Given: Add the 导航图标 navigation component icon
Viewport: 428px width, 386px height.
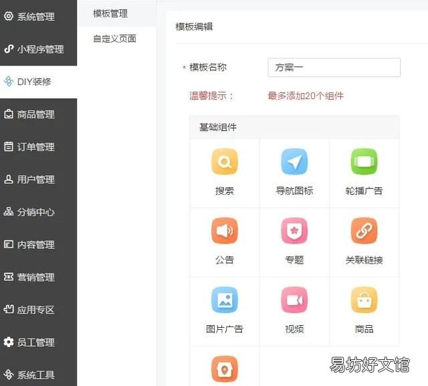Looking at the screenshot, I should tap(294, 162).
